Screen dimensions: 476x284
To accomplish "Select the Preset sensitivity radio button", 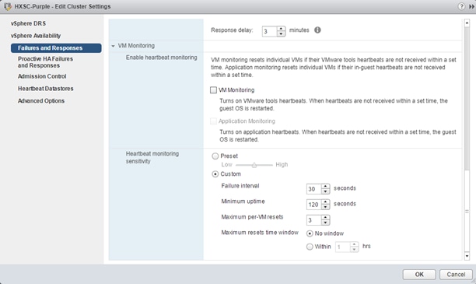I will pos(215,156).
